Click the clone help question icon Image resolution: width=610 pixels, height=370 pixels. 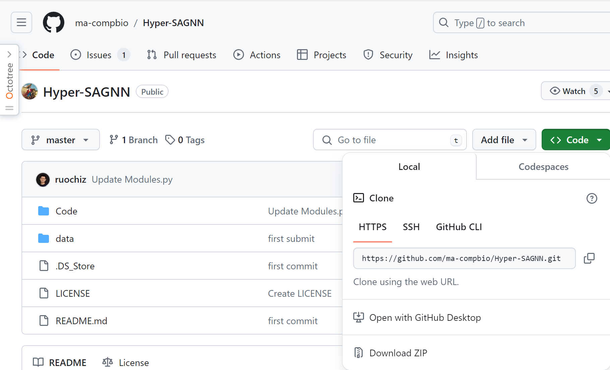click(592, 198)
